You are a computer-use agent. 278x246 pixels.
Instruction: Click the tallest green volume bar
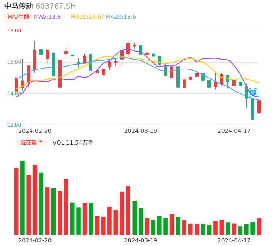click(x=22, y=198)
